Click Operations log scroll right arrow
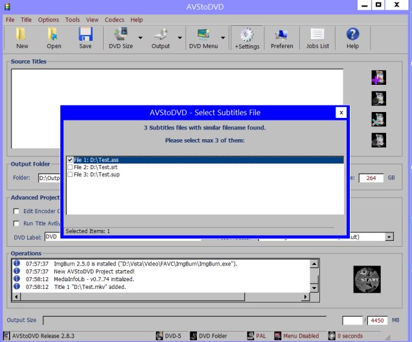Viewport: 412px width, 342px height. pyautogui.click(x=305, y=297)
